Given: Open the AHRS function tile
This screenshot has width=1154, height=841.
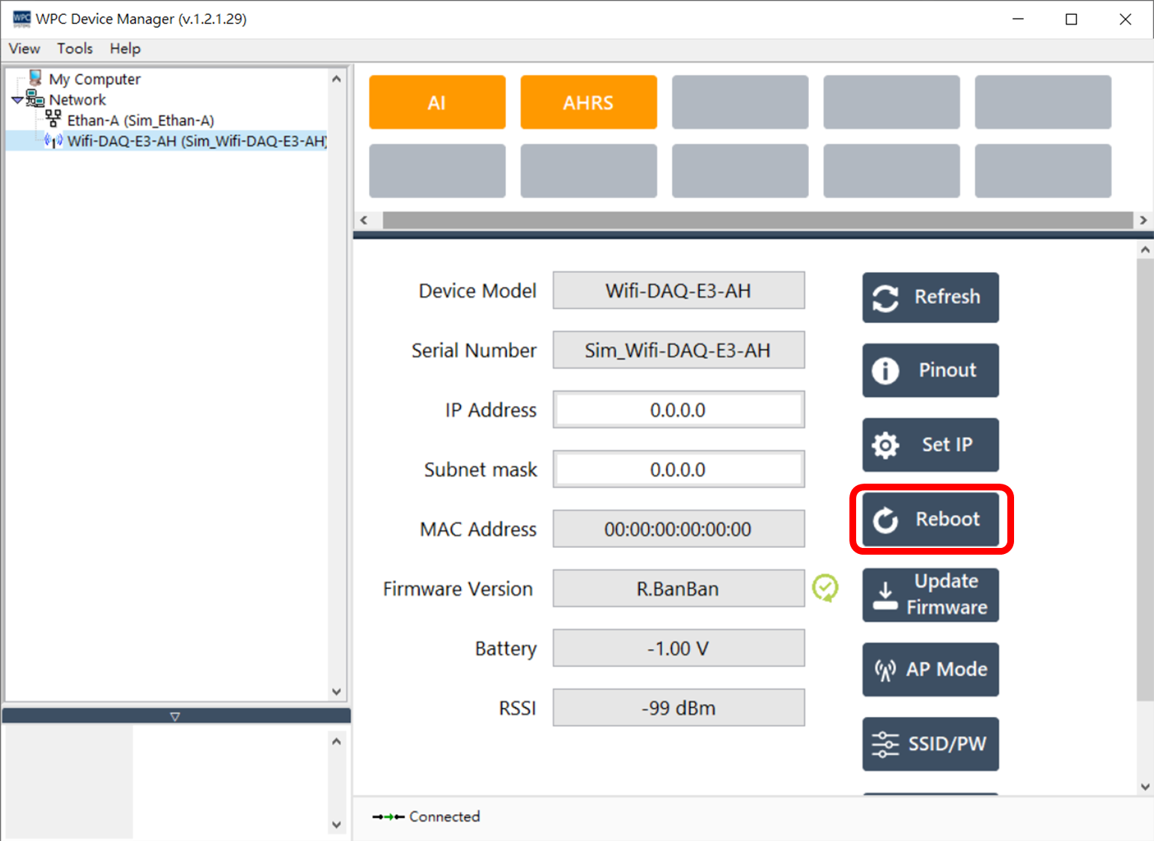Looking at the screenshot, I should (588, 102).
